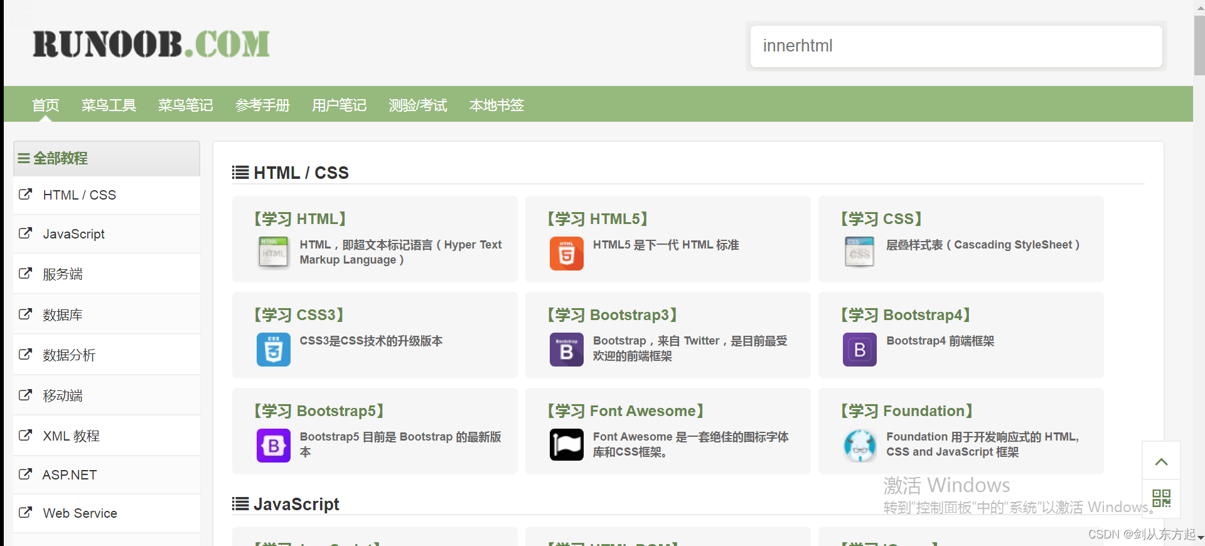Screen dimensions: 1205x546
Task: Open 数据库 category in sidebar
Action: [63, 315]
